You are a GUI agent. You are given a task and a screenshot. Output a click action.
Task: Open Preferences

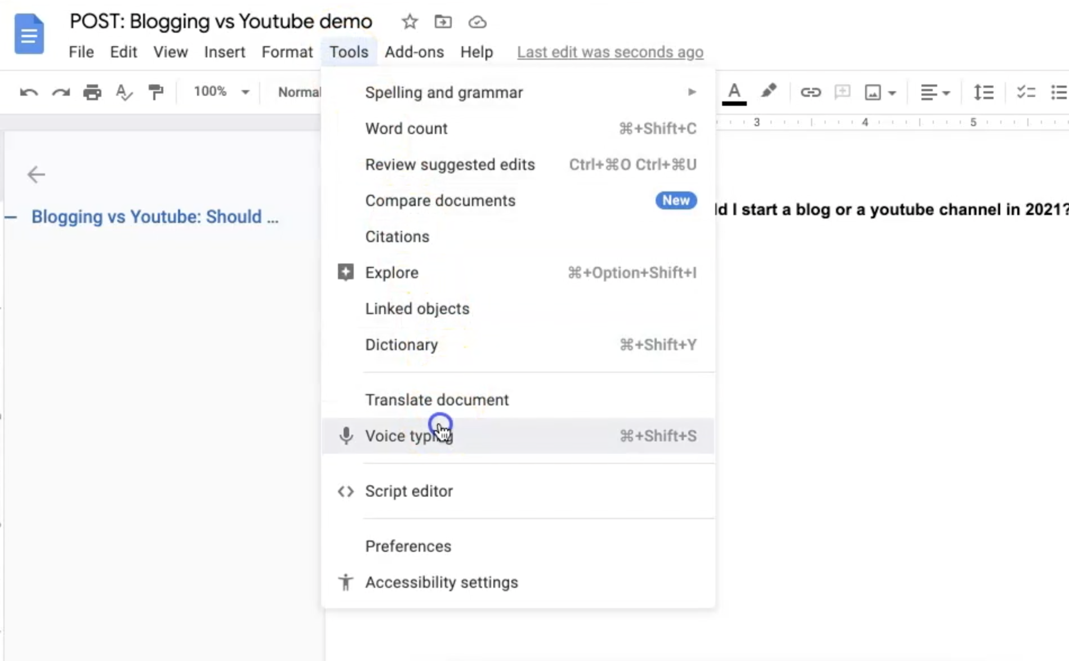[x=518, y=546]
